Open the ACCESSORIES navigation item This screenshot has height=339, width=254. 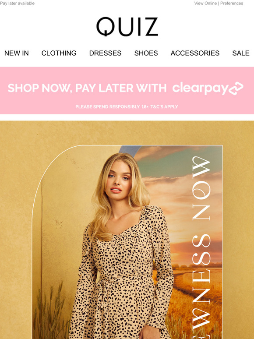tap(195, 53)
